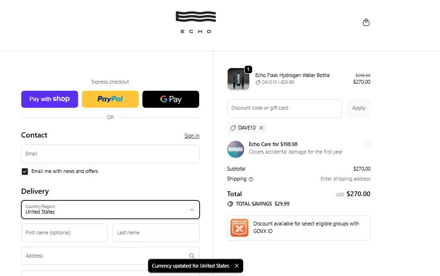The width and height of the screenshot is (440, 276).
Task: Pay with Shop express checkout
Action: 50,99
